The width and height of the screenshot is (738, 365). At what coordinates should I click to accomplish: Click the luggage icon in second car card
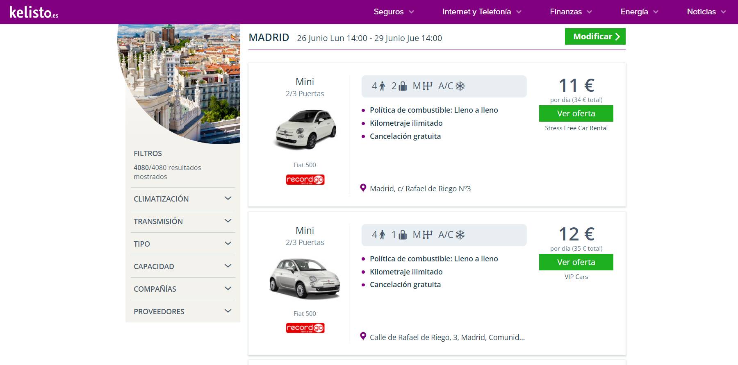coord(403,235)
